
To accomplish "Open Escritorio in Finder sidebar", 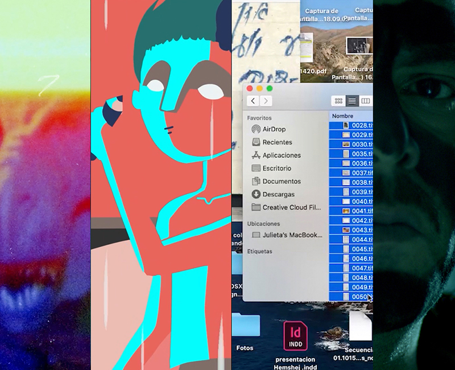I will [x=271, y=168].
